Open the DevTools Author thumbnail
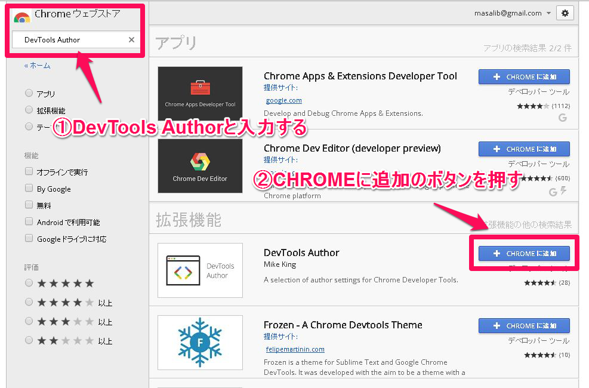589x388 pixels. pyautogui.click(x=200, y=270)
